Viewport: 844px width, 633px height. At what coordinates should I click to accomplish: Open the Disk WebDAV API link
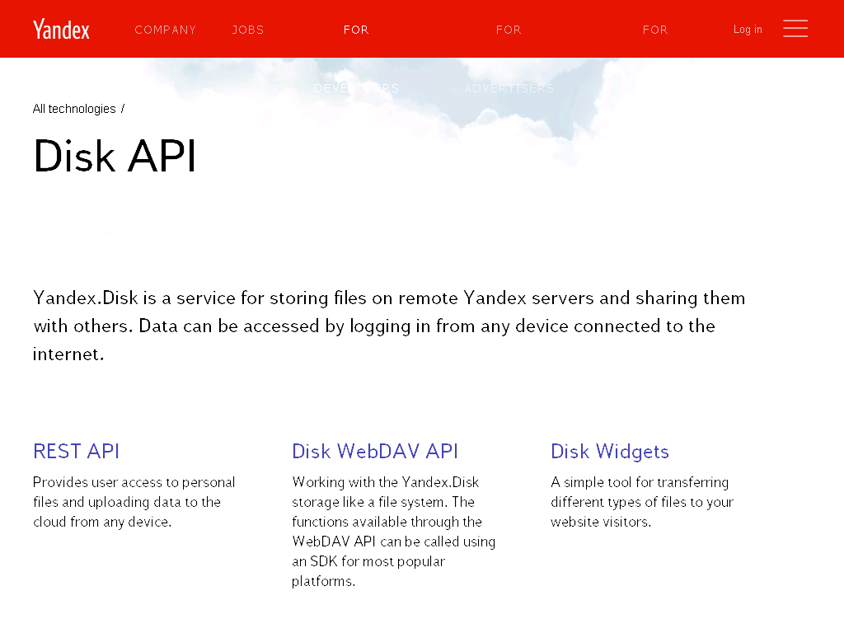point(375,451)
